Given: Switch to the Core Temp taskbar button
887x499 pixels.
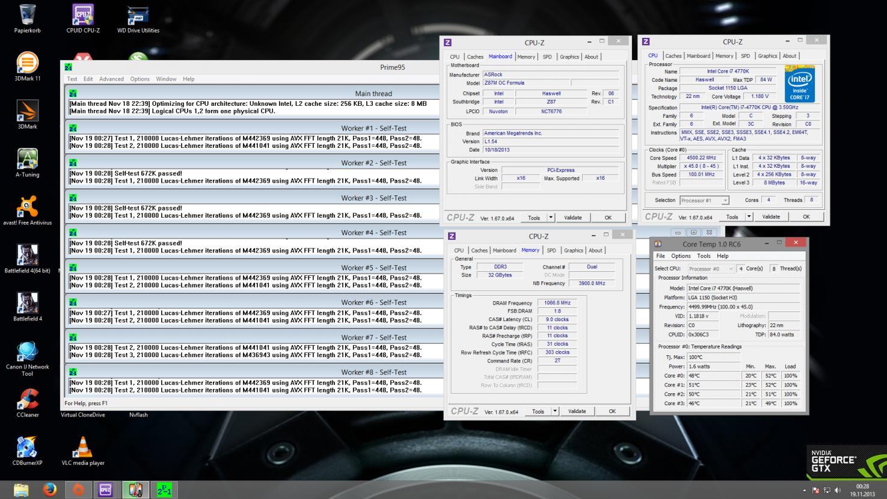Looking at the screenshot, I should tap(135, 490).
